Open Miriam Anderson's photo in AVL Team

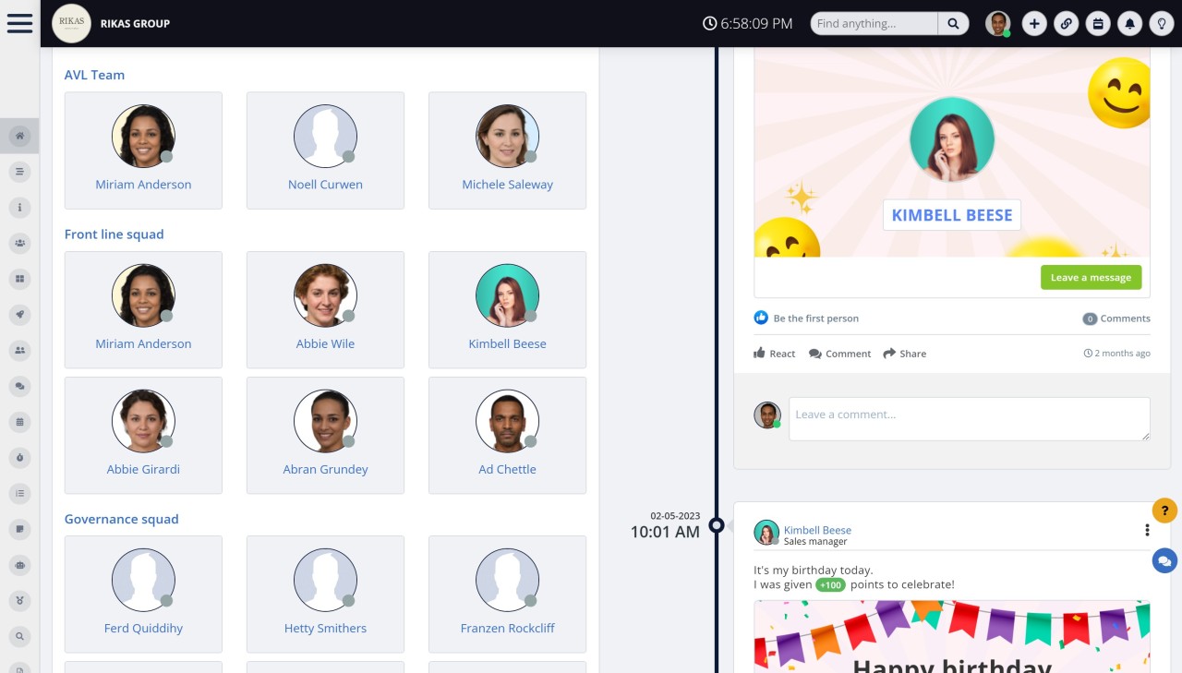[143, 136]
